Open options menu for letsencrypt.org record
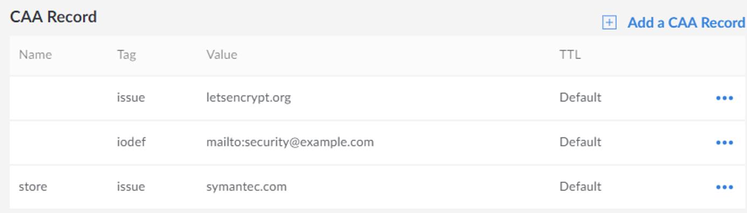Screen dimensions: 747x213 pyautogui.click(x=724, y=98)
